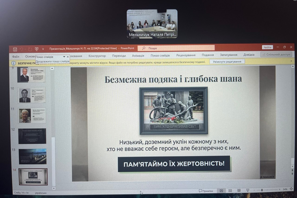
Task: Click the protected view shield info icon
Action: point(14,63)
